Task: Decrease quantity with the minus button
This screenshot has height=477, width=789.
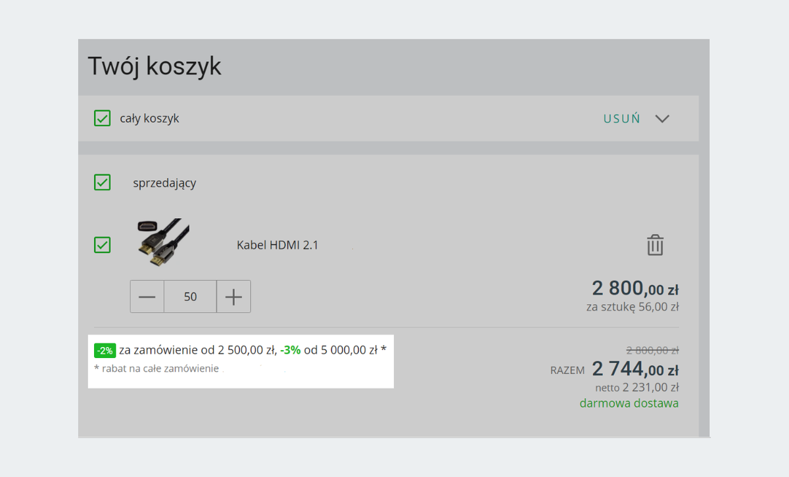Action: click(x=147, y=297)
